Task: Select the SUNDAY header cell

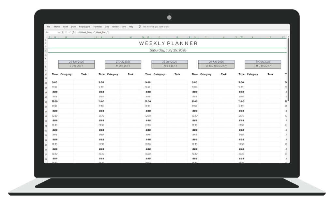Action: [76, 66]
